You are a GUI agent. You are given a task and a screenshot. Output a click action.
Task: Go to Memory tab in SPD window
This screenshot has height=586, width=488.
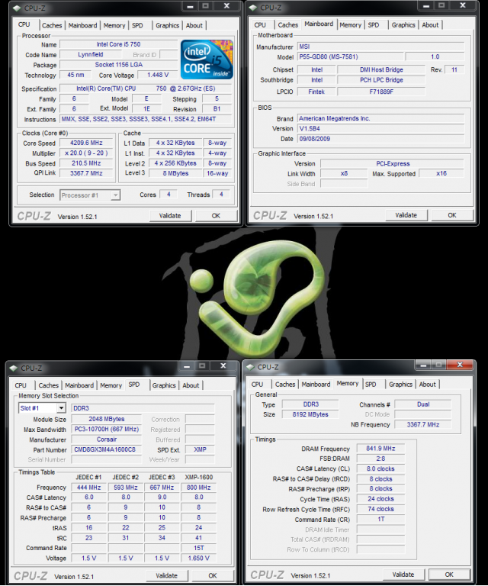pyautogui.click(x=111, y=385)
